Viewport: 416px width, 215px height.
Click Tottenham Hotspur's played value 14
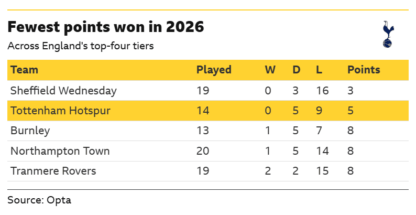point(203,111)
